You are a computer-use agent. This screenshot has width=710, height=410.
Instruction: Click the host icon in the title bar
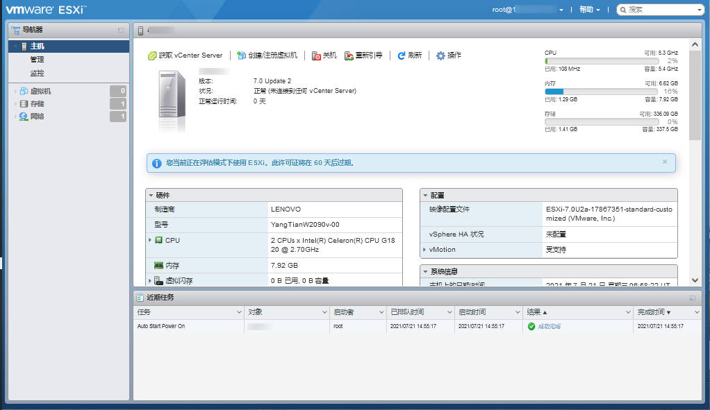click(140, 31)
